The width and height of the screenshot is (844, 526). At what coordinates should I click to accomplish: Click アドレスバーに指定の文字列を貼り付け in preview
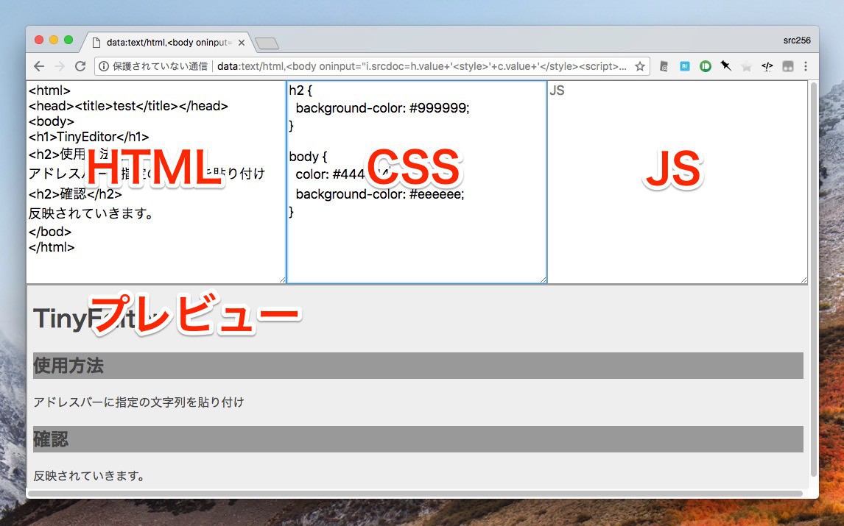click(x=139, y=402)
